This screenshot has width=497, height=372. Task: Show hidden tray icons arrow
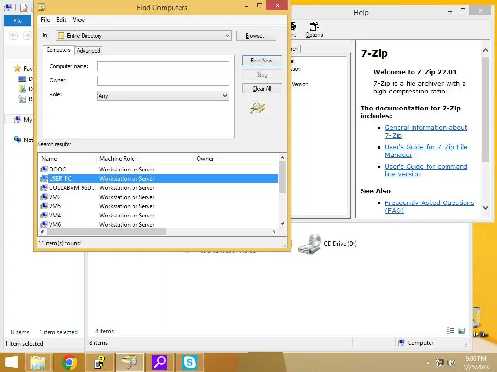pos(428,363)
